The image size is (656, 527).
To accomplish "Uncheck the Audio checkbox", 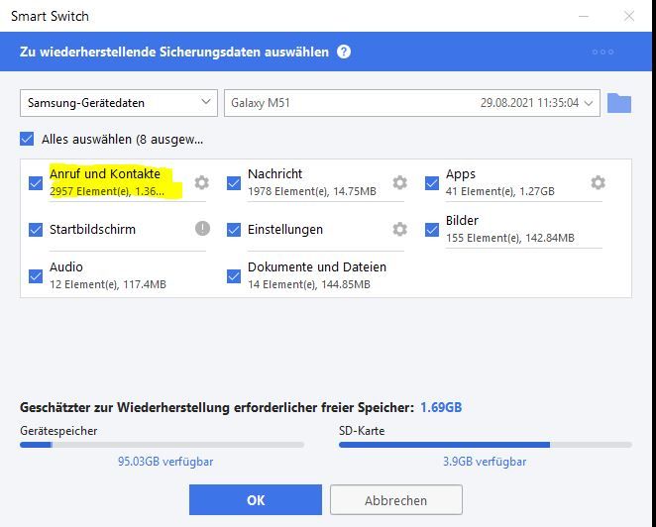I will (x=36, y=276).
